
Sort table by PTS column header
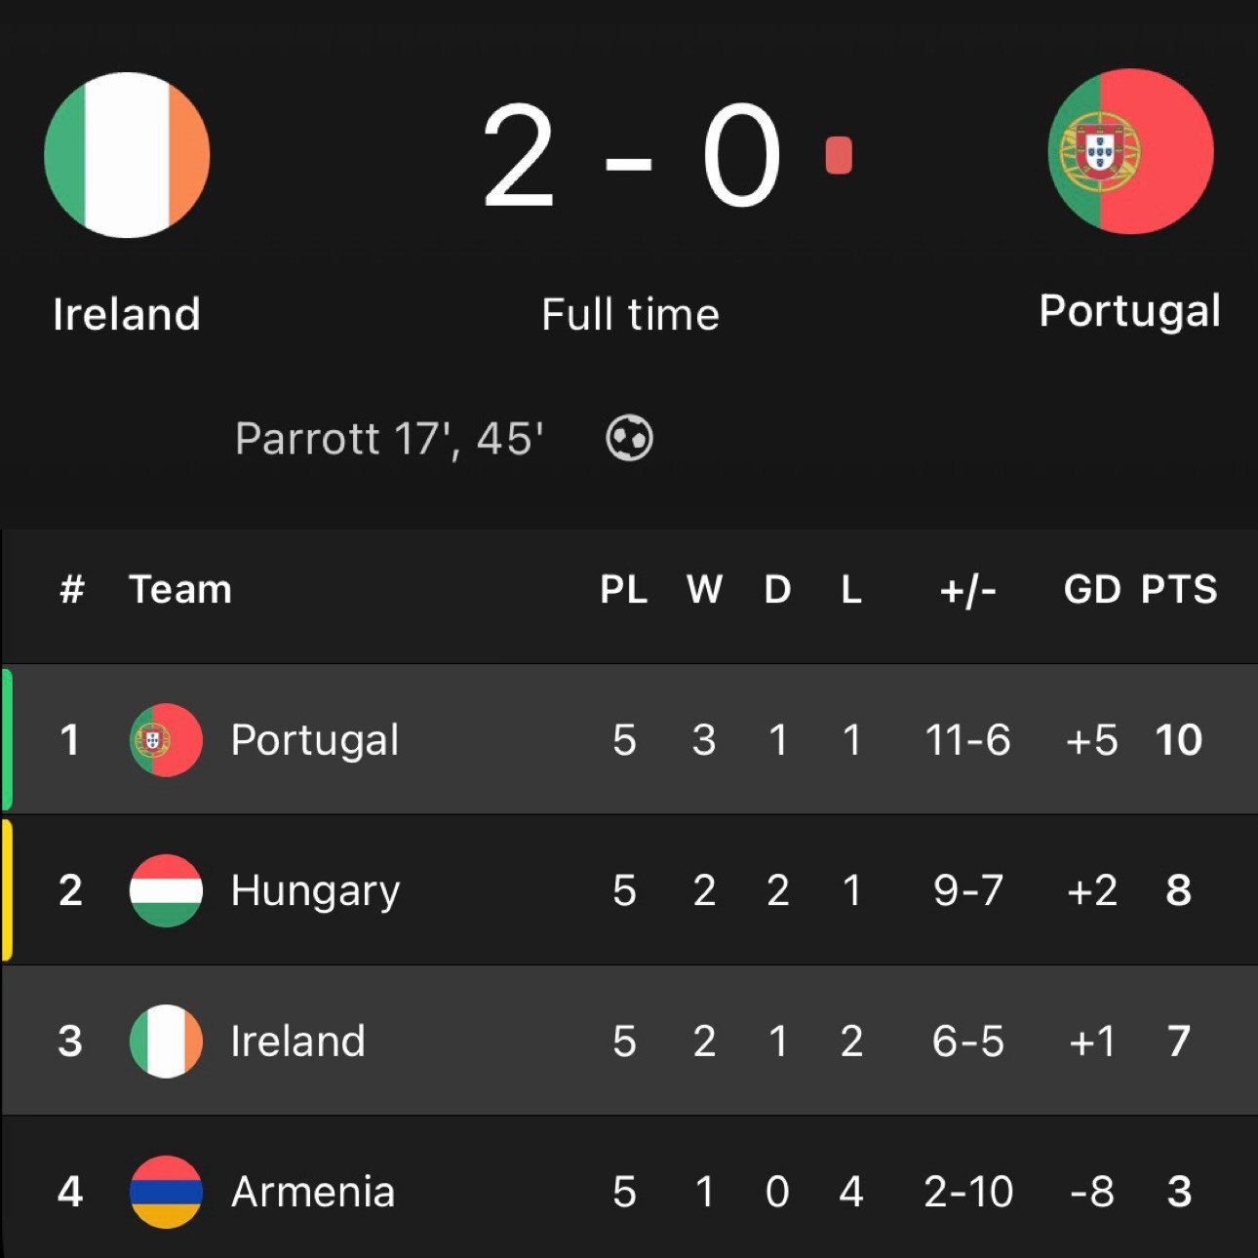[1179, 589]
